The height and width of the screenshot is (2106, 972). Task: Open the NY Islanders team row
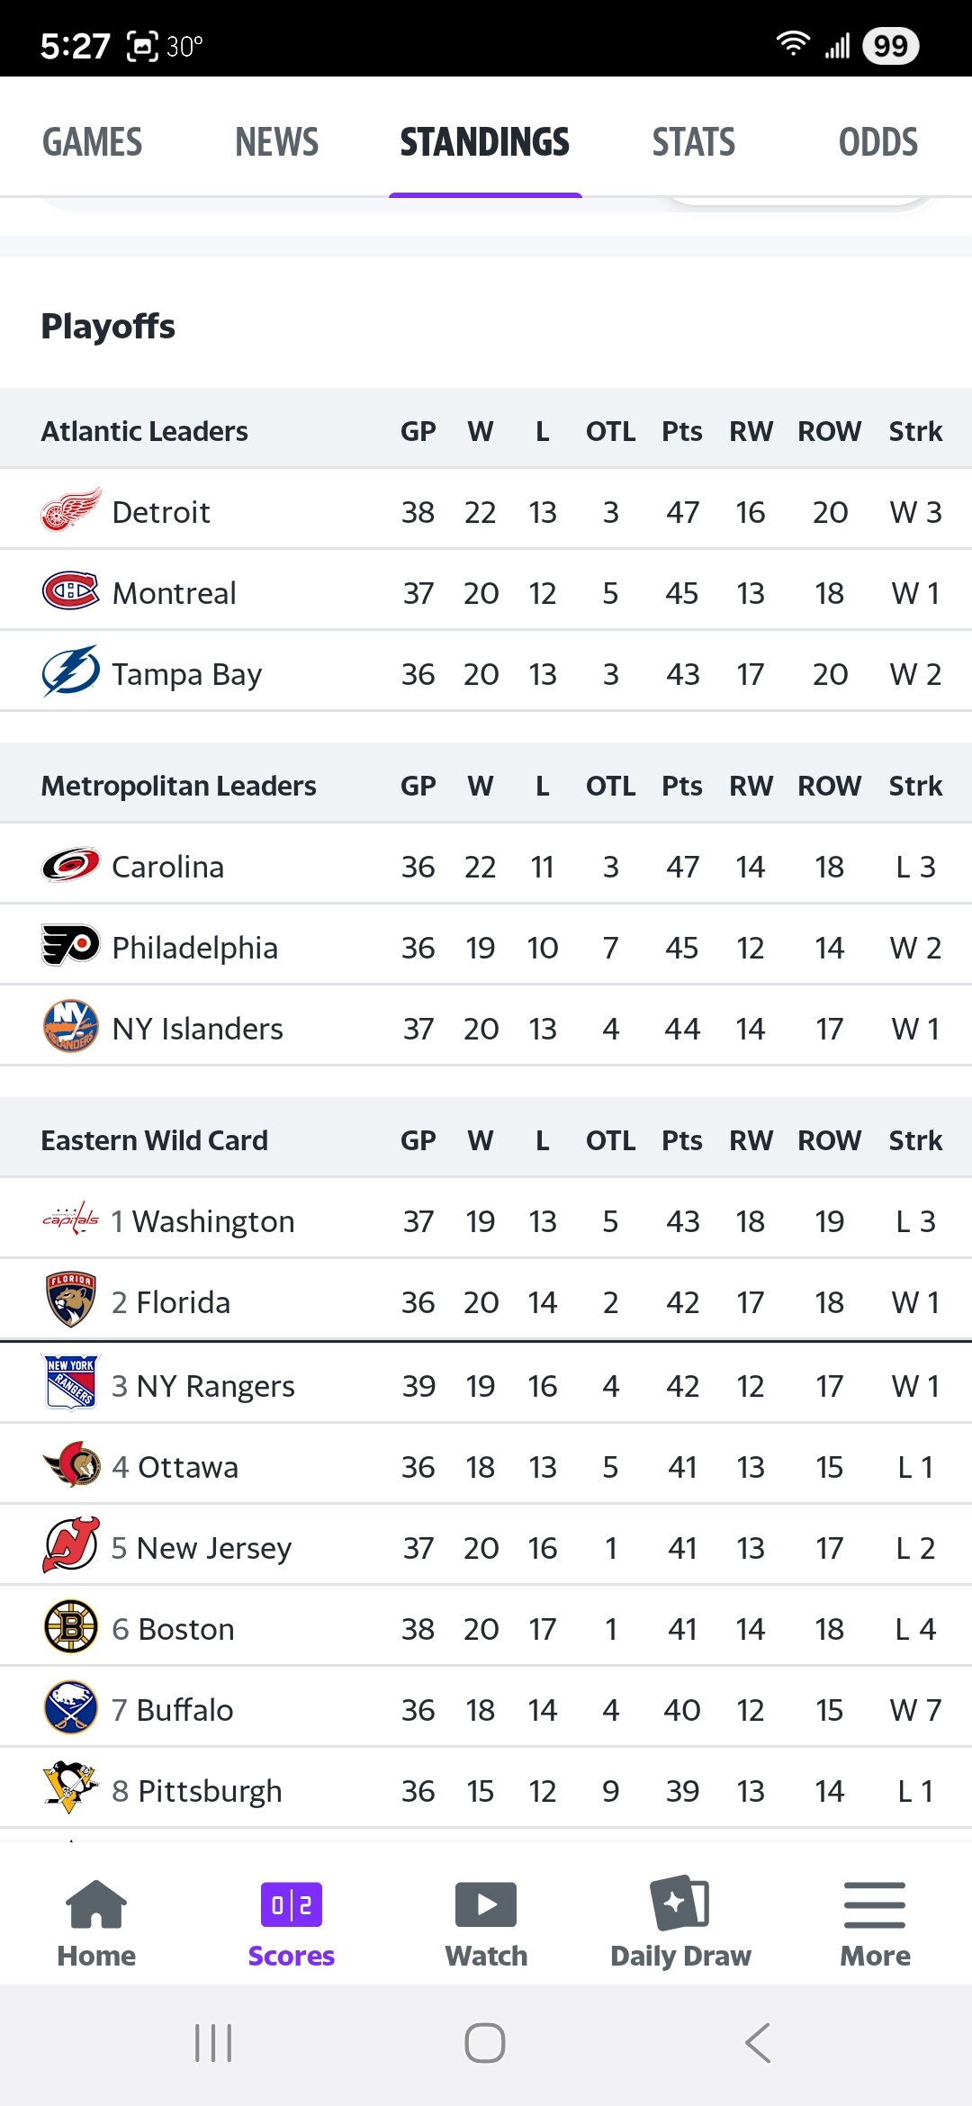click(x=198, y=1029)
